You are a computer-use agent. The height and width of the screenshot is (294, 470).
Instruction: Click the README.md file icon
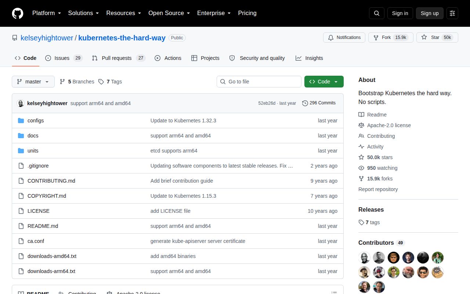coord(21,226)
